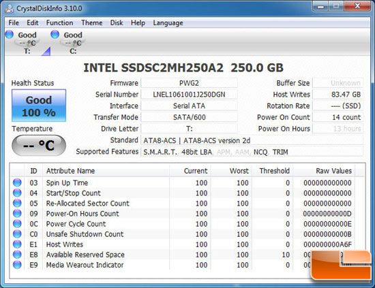The image size is (375, 288).
Task: Click the Attribute Name column header
Action: (106, 171)
